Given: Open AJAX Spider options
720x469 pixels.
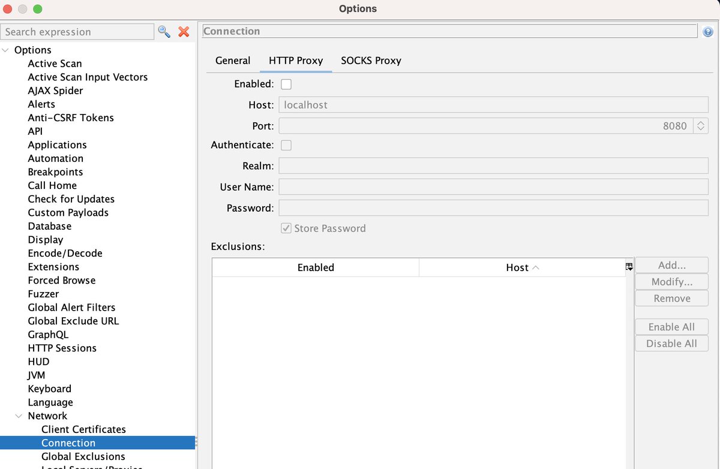Looking at the screenshot, I should 55,91.
